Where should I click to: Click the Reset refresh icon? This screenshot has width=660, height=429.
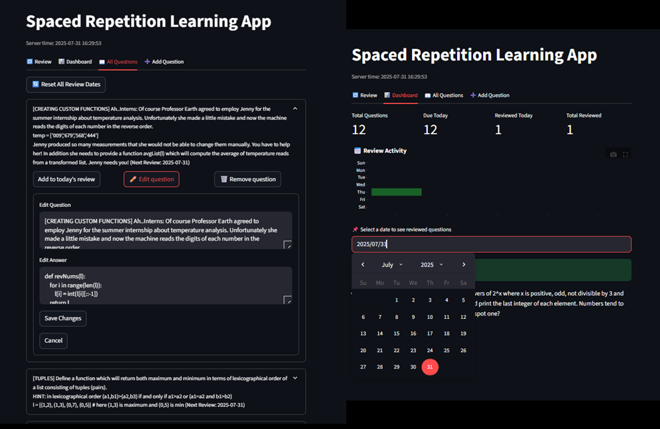point(36,84)
